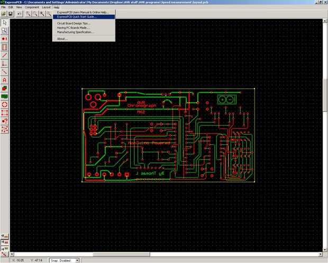Select the place trace tool
Viewport: 328px width, 263px height.
[5, 55]
